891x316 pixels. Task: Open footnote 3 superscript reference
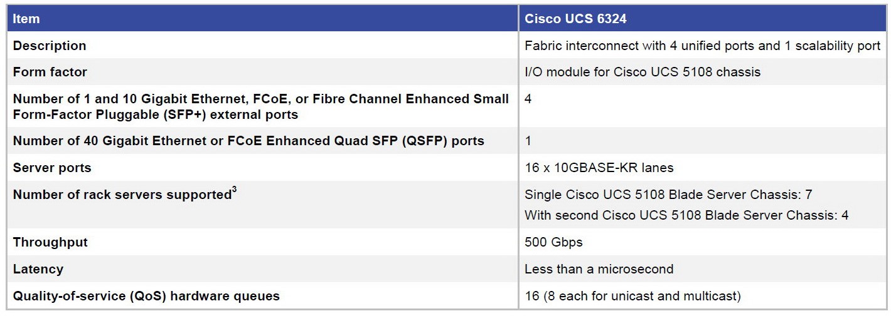[x=235, y=190]
